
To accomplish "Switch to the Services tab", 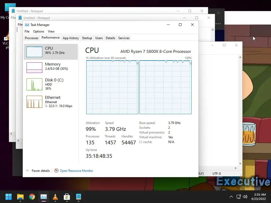I will [x=124, y=38].
